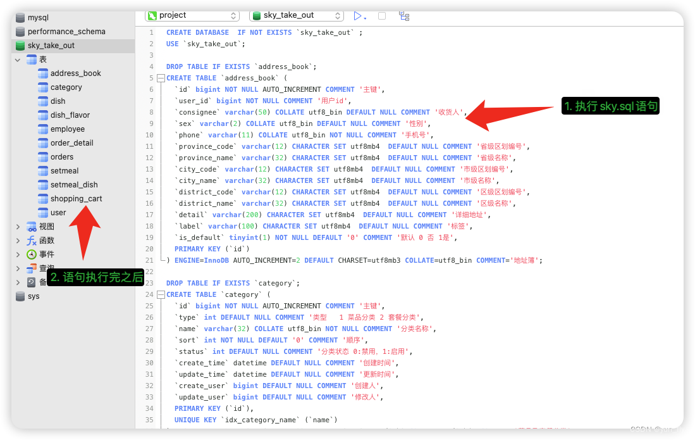Click the 视图 views icon
This screenshot has height=440, width=695.
(32, 227)
